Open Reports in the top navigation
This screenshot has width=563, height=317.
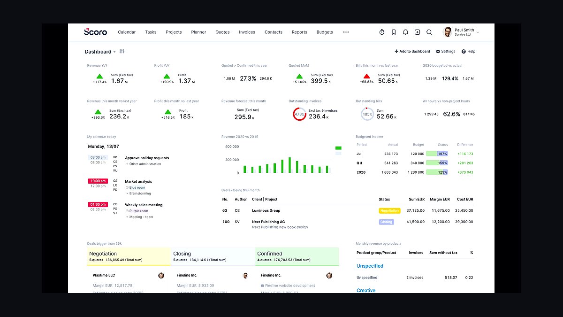[299, 32]
